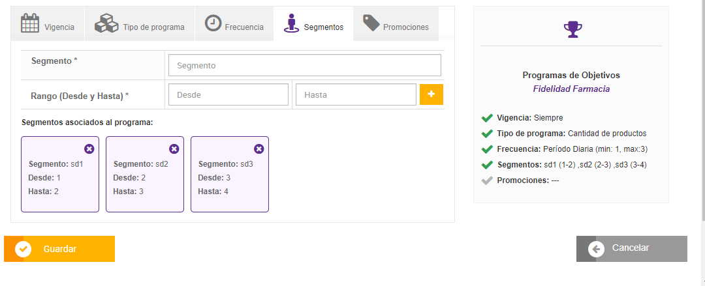Click the clock icon on Frecuencia tab

(213, 23)
